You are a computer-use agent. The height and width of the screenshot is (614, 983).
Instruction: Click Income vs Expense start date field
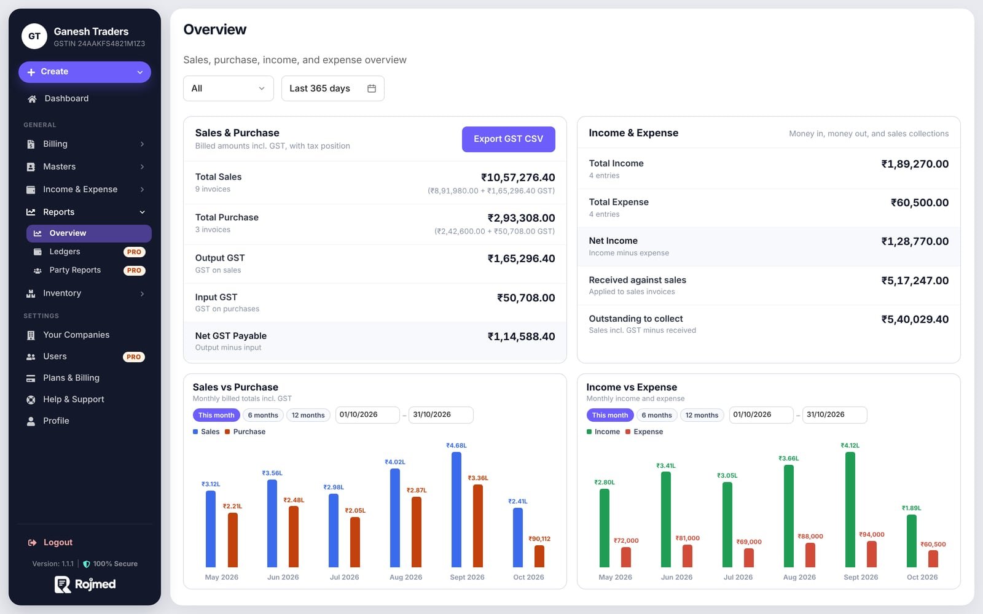tap(761, 415)
